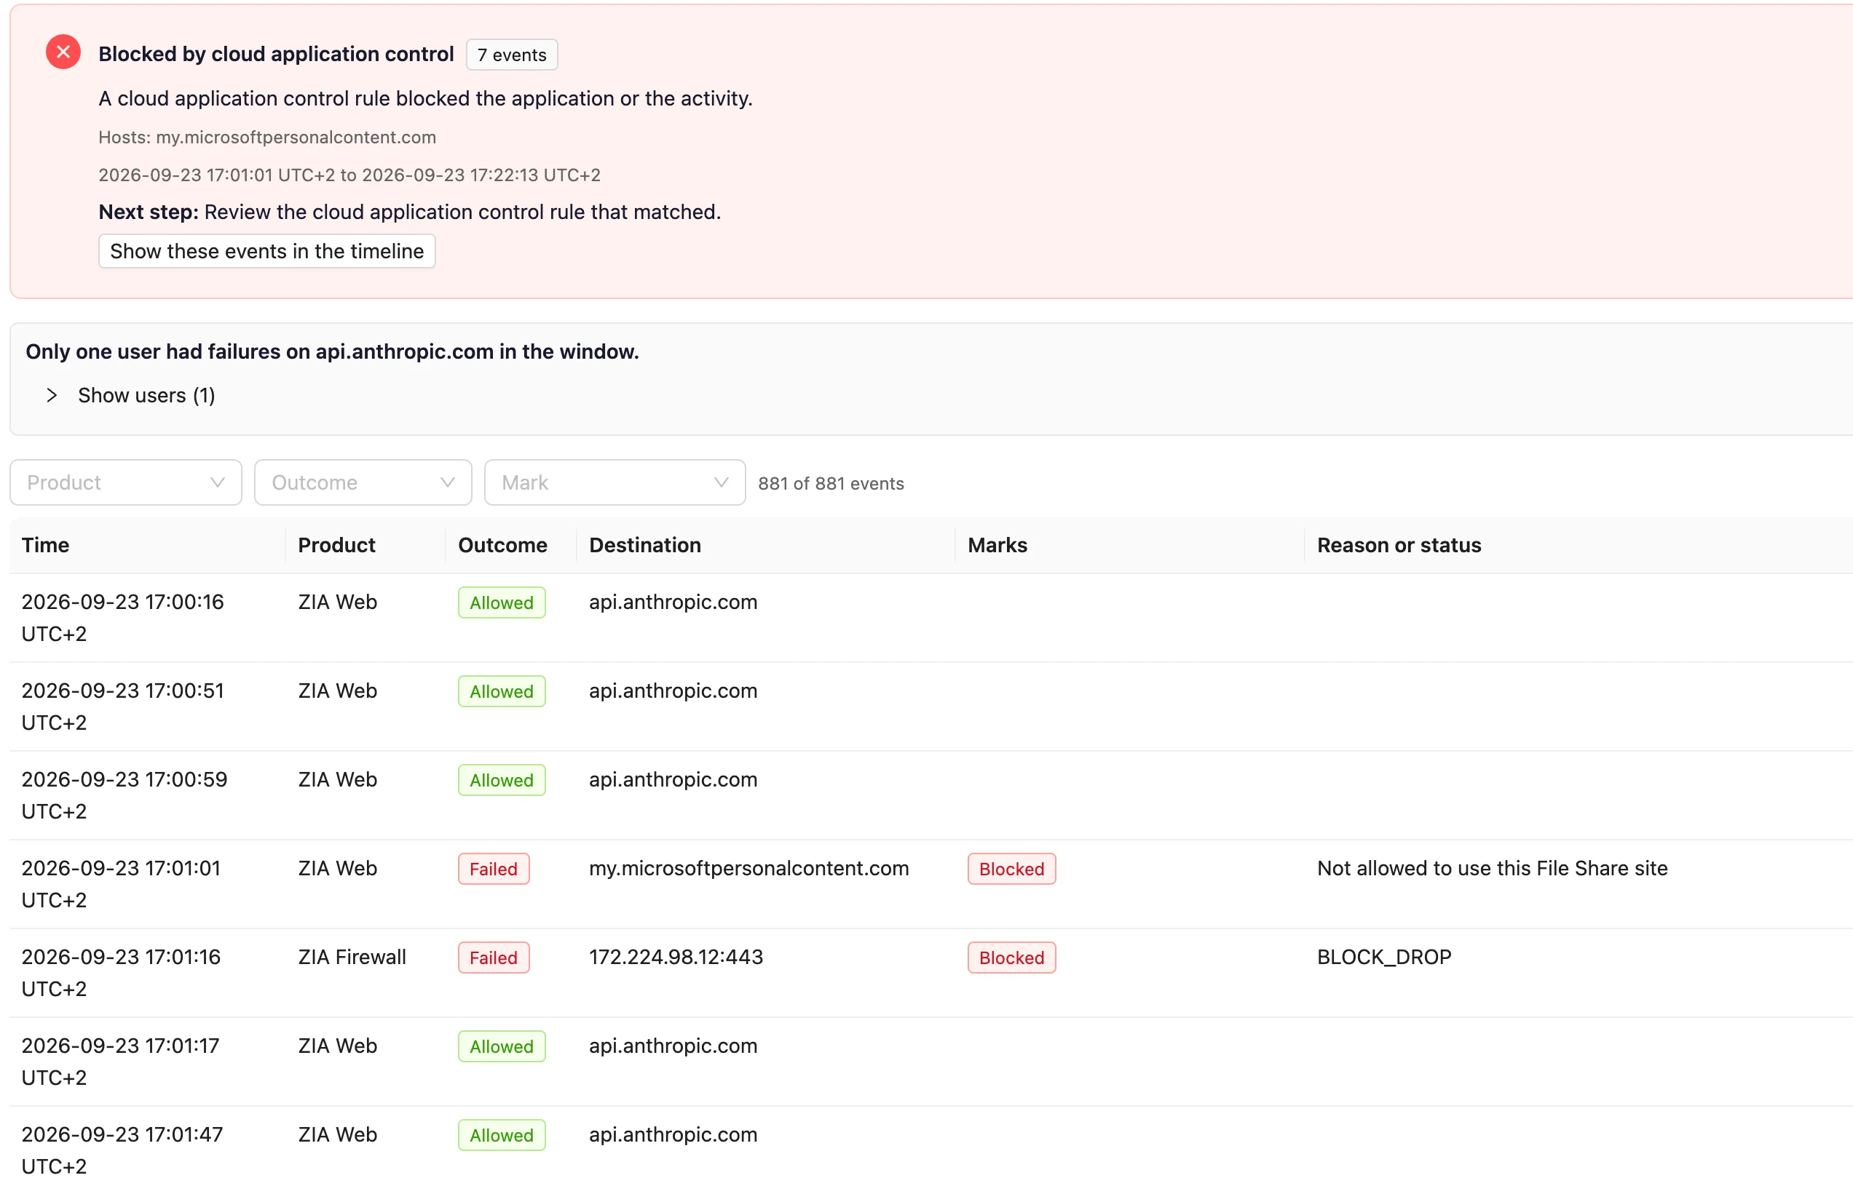This screenshot has height=1186, width=1853.
Task: Click the red error X icon
Action: (63, 52)
